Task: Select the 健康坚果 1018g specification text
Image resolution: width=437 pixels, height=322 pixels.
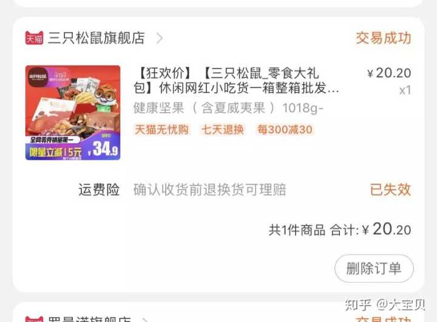Action: (x=228, y=108)
